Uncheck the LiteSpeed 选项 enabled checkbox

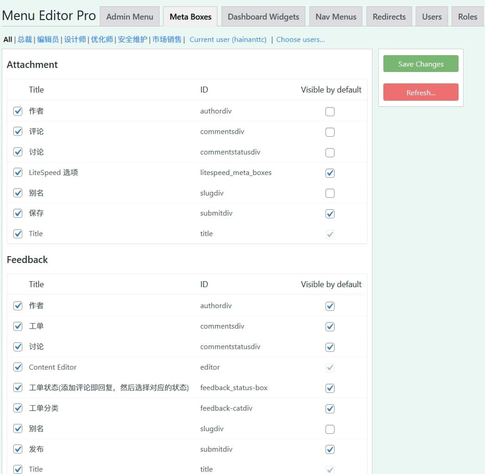18,173
